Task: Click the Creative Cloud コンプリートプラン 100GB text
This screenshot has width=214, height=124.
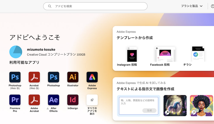Action: point(56,55)
